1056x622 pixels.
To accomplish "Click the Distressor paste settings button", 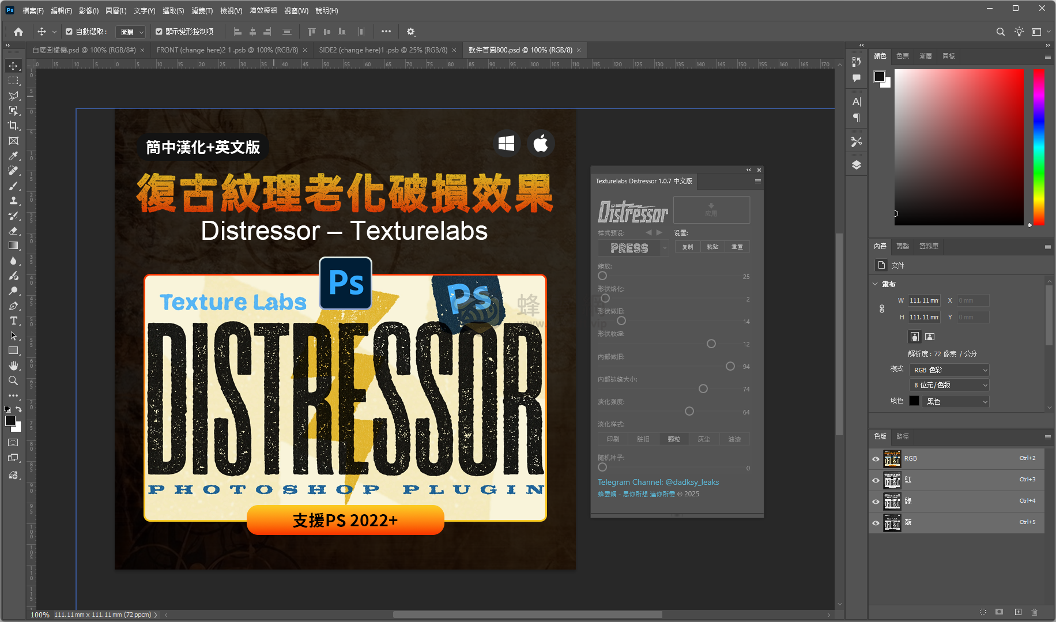I will 712,247.
